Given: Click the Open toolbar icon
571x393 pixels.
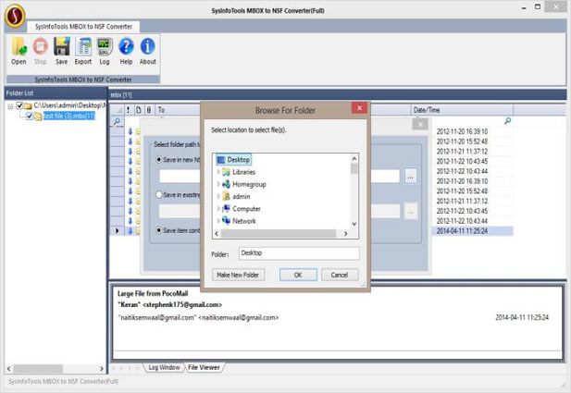Looking at the screenshot, I should point(19,51).
